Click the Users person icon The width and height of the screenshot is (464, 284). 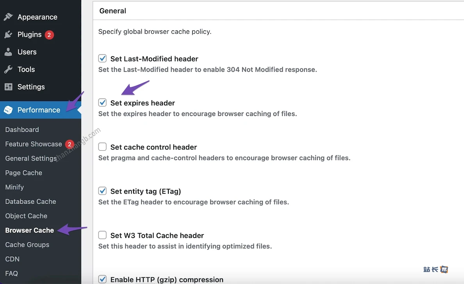(8, 52)
